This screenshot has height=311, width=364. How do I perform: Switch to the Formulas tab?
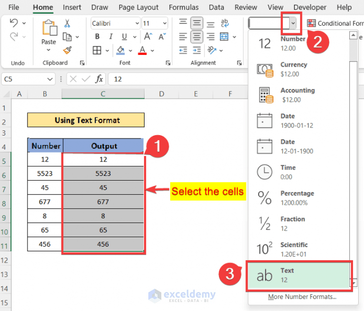tap(183, 8)
